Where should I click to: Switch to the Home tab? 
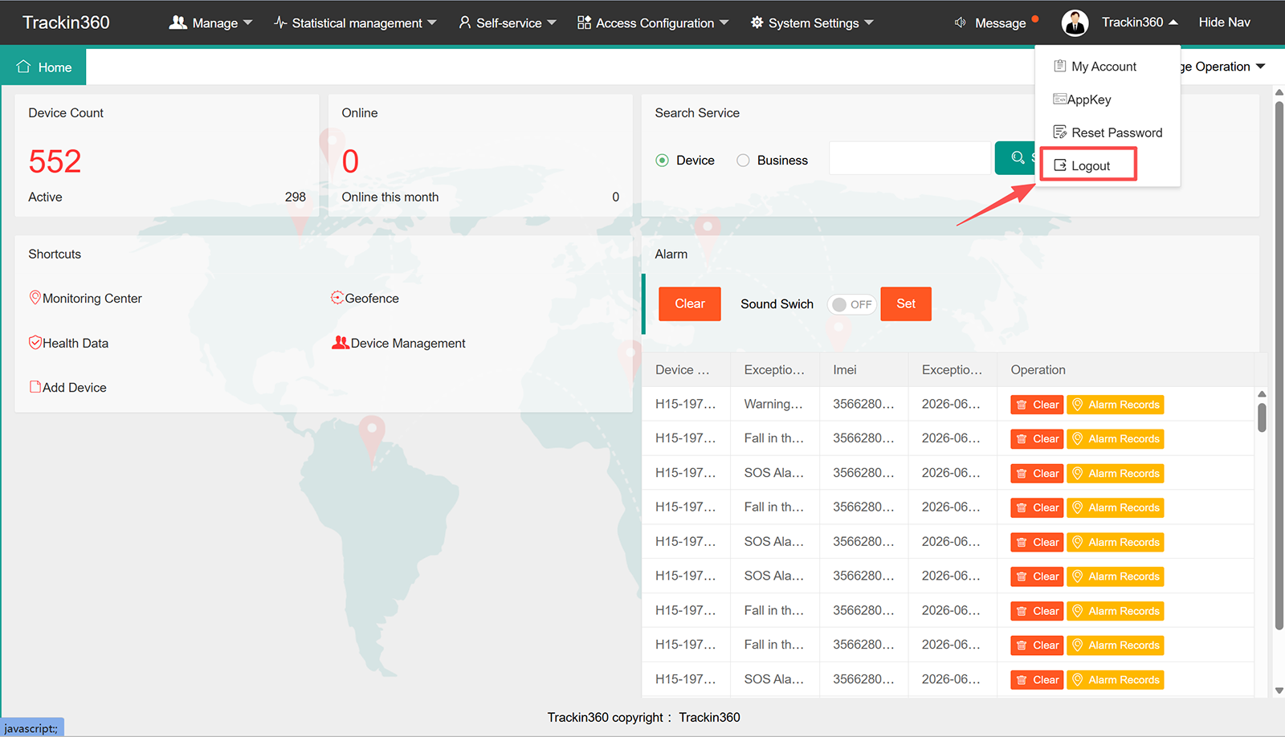43,67
